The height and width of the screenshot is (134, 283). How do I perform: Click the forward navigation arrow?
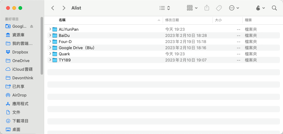pyautogui.click(x=64, y=8)
